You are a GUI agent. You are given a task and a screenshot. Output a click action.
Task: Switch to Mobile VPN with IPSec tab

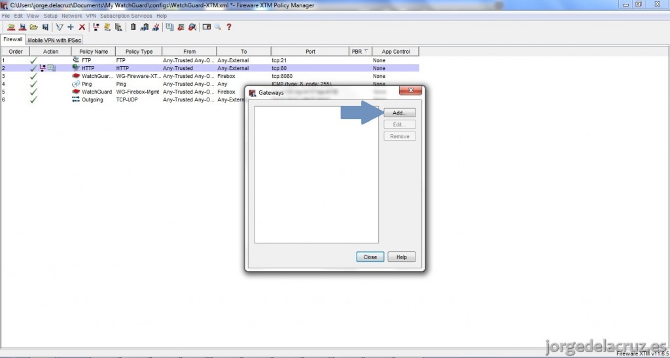tap(54, 40)
